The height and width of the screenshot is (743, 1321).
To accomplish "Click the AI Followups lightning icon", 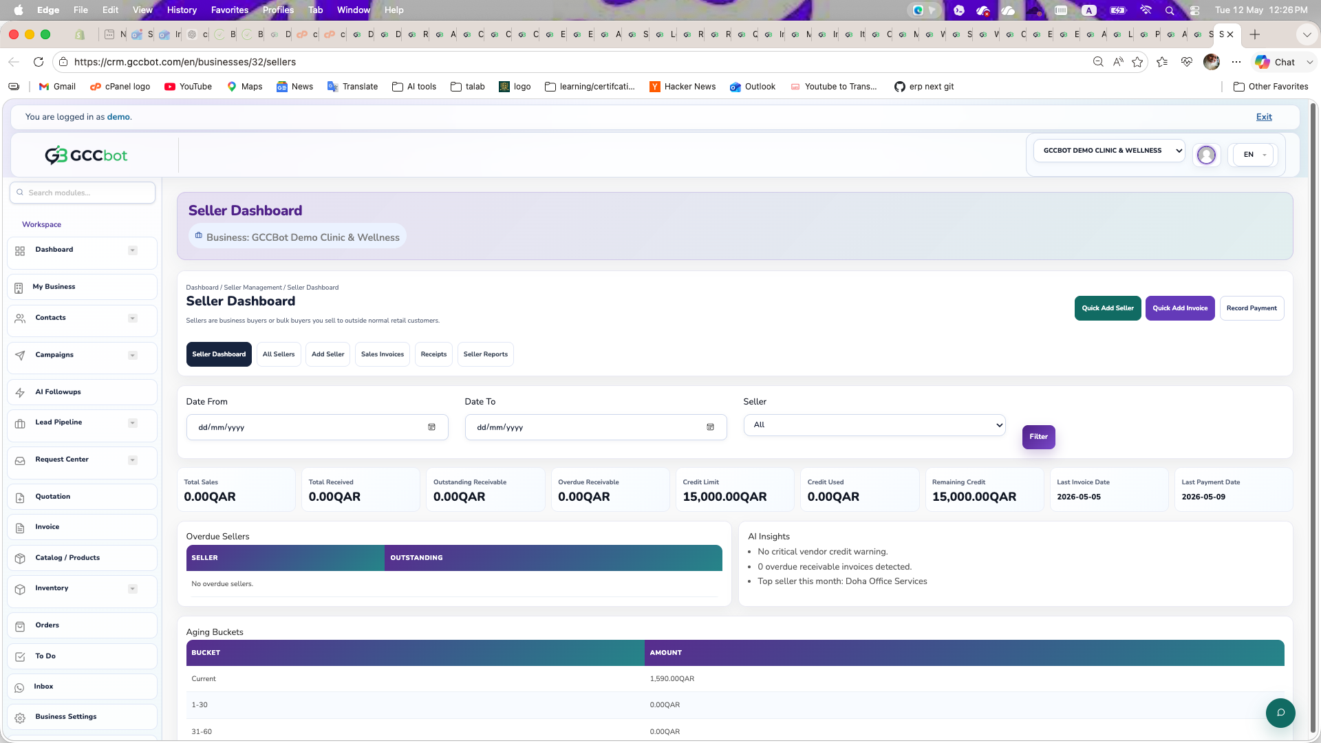I will (x=20, y=393).
